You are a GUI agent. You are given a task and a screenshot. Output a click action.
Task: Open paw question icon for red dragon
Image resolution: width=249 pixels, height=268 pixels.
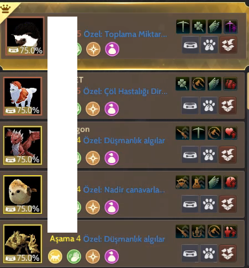point(209,155)
